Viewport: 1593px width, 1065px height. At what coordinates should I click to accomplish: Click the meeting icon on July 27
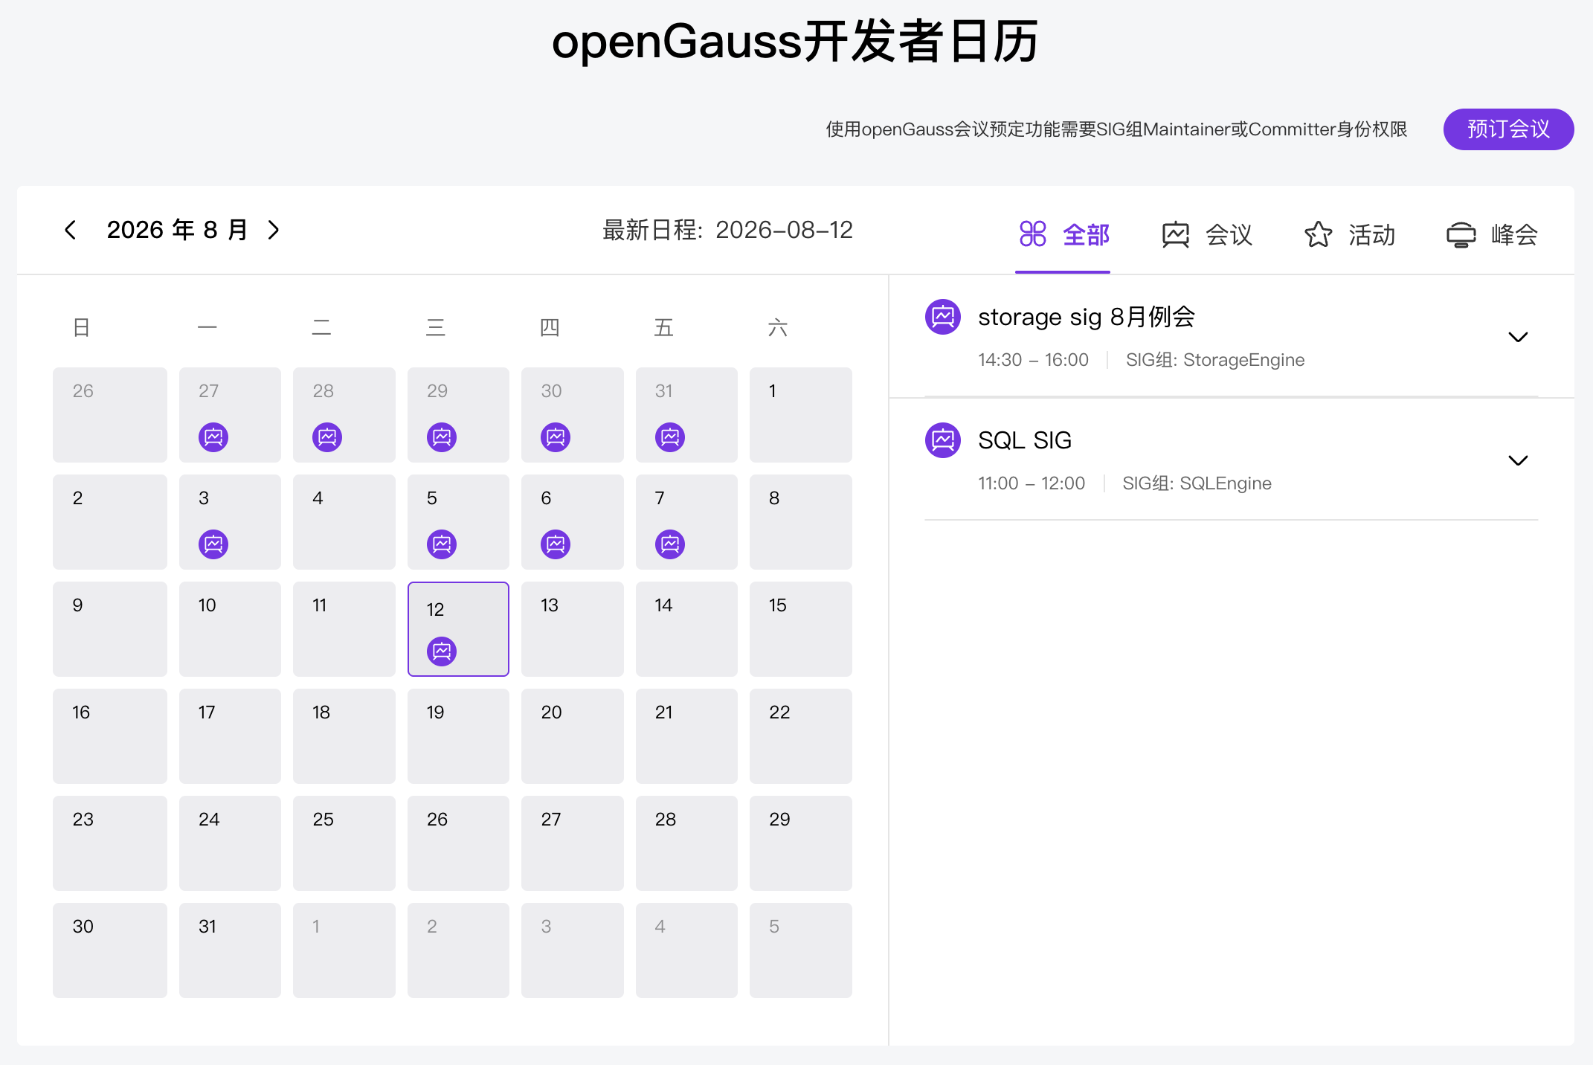click(x=213, y=437)
